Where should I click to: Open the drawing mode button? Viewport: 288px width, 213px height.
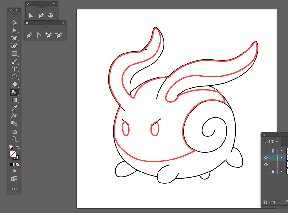[14, 171]
